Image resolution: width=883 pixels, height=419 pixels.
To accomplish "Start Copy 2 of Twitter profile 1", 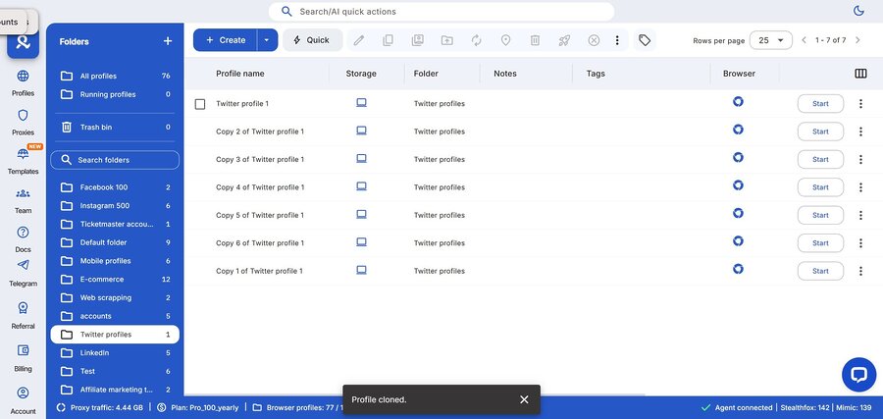I will [x=820, y=131].
